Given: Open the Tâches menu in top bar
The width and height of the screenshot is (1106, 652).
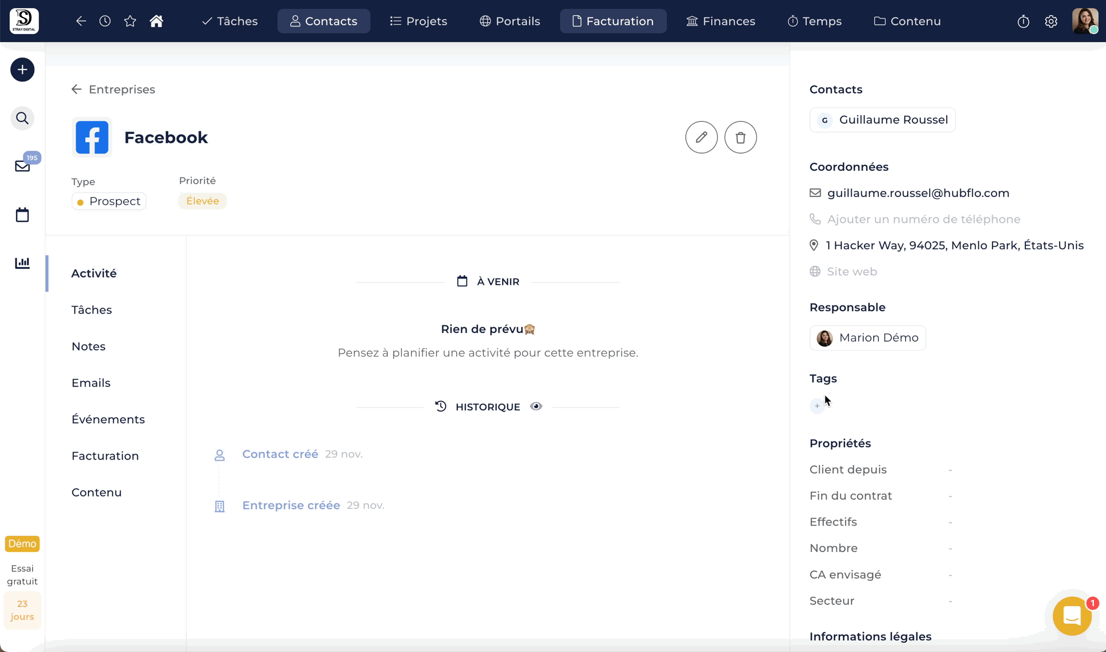Looking at the screenshot, I should point(229,21).
